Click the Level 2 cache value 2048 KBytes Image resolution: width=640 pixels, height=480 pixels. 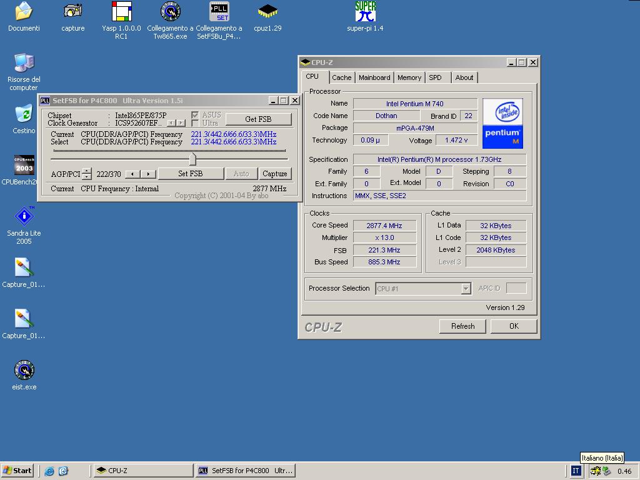pyautogui.click(x=496, y=250)
